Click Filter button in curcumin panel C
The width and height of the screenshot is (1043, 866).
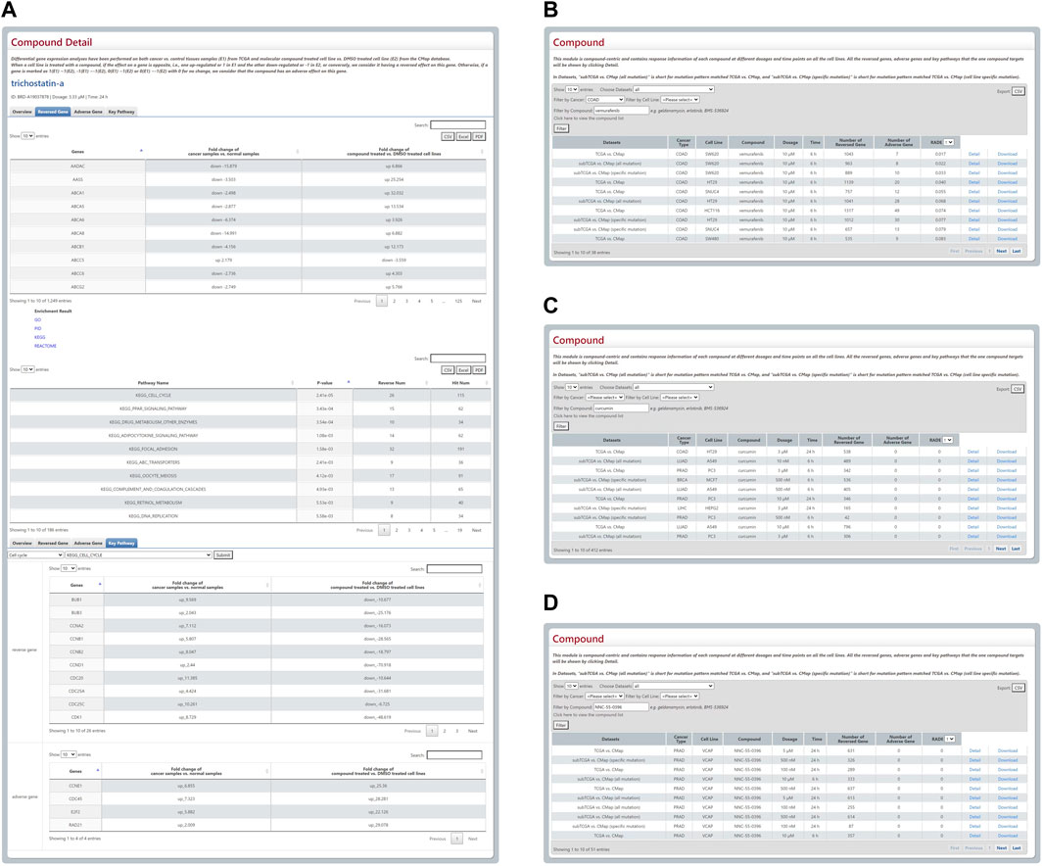point(561,426)
